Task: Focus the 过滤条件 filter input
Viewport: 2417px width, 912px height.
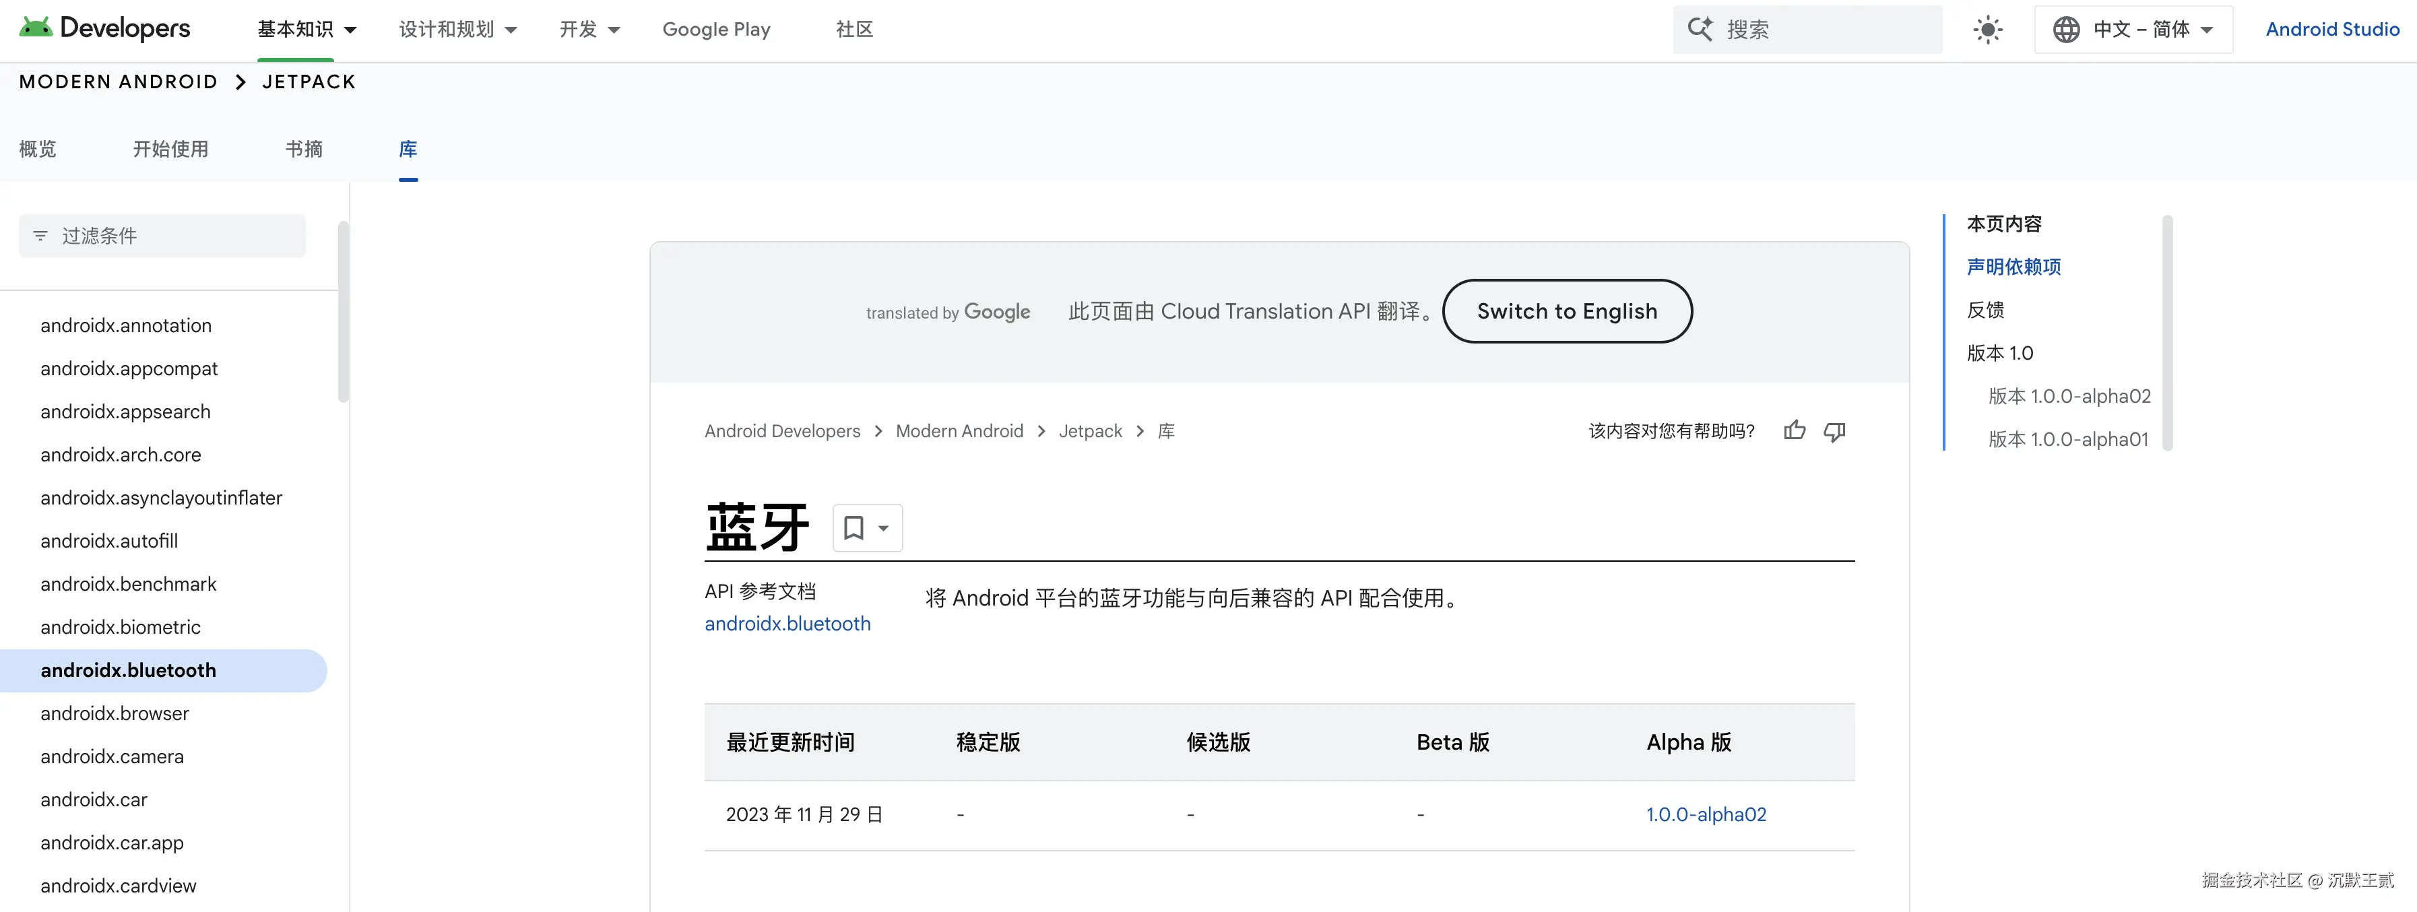Action: (x=162, y=236)
